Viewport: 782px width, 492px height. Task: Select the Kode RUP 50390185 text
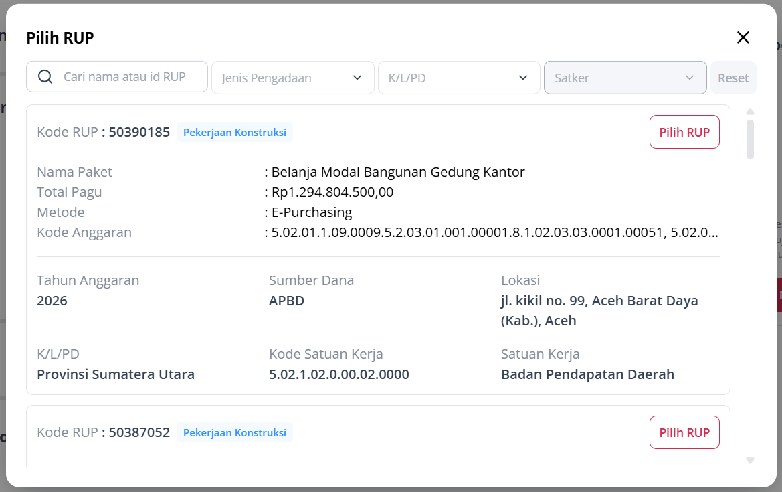pos(103,133)
